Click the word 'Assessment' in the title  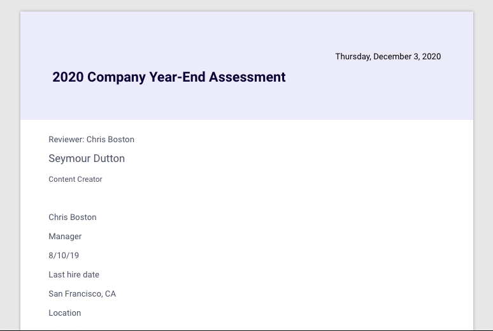coord(247,77)
